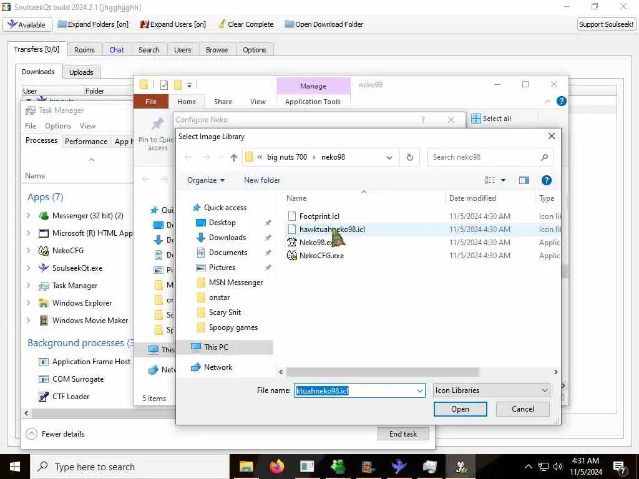The image size is (639, 479).
Task: Open Firefox from the taskbar
Action: click(276, 467)
